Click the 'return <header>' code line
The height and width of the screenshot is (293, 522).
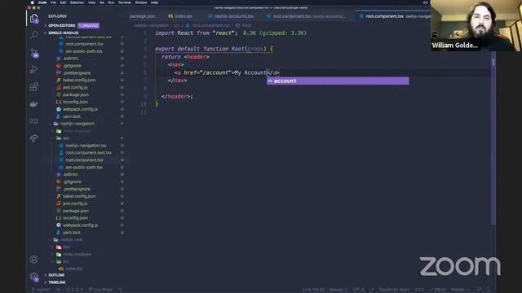tap(185, 57)
